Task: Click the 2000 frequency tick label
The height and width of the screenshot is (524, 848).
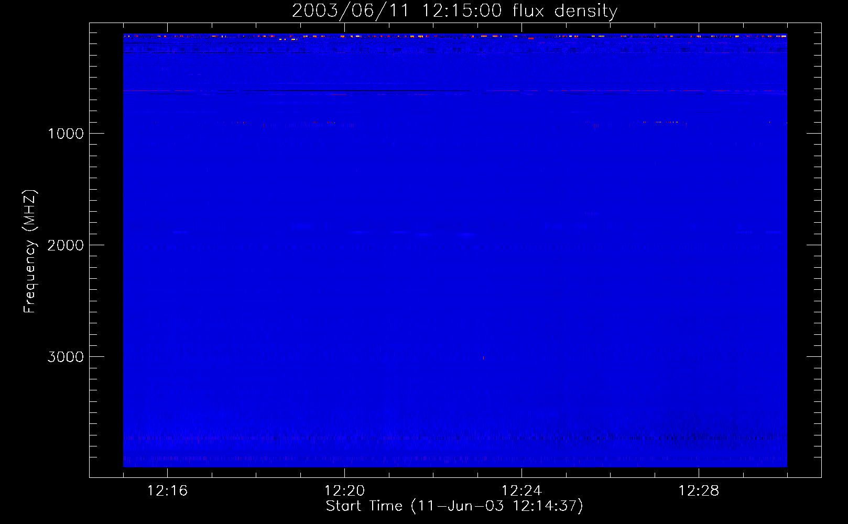Action: pos(66,245)
